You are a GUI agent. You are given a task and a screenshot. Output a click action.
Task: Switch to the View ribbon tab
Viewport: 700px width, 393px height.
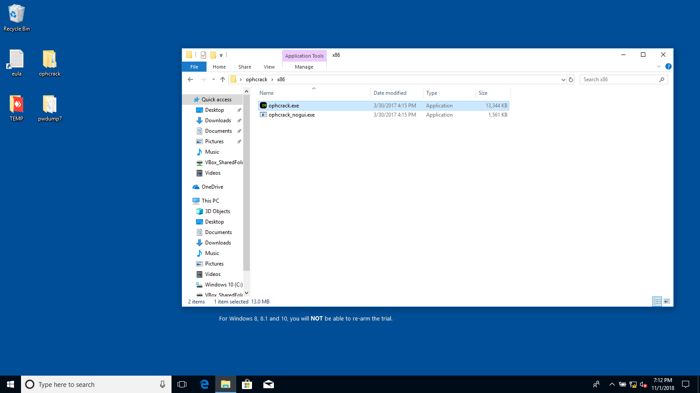click(x=269, y=67)
